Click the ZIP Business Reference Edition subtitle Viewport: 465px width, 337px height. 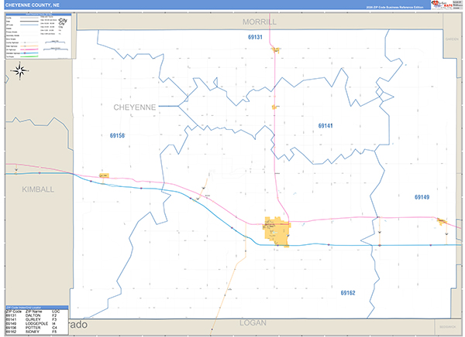click(394, 7)
